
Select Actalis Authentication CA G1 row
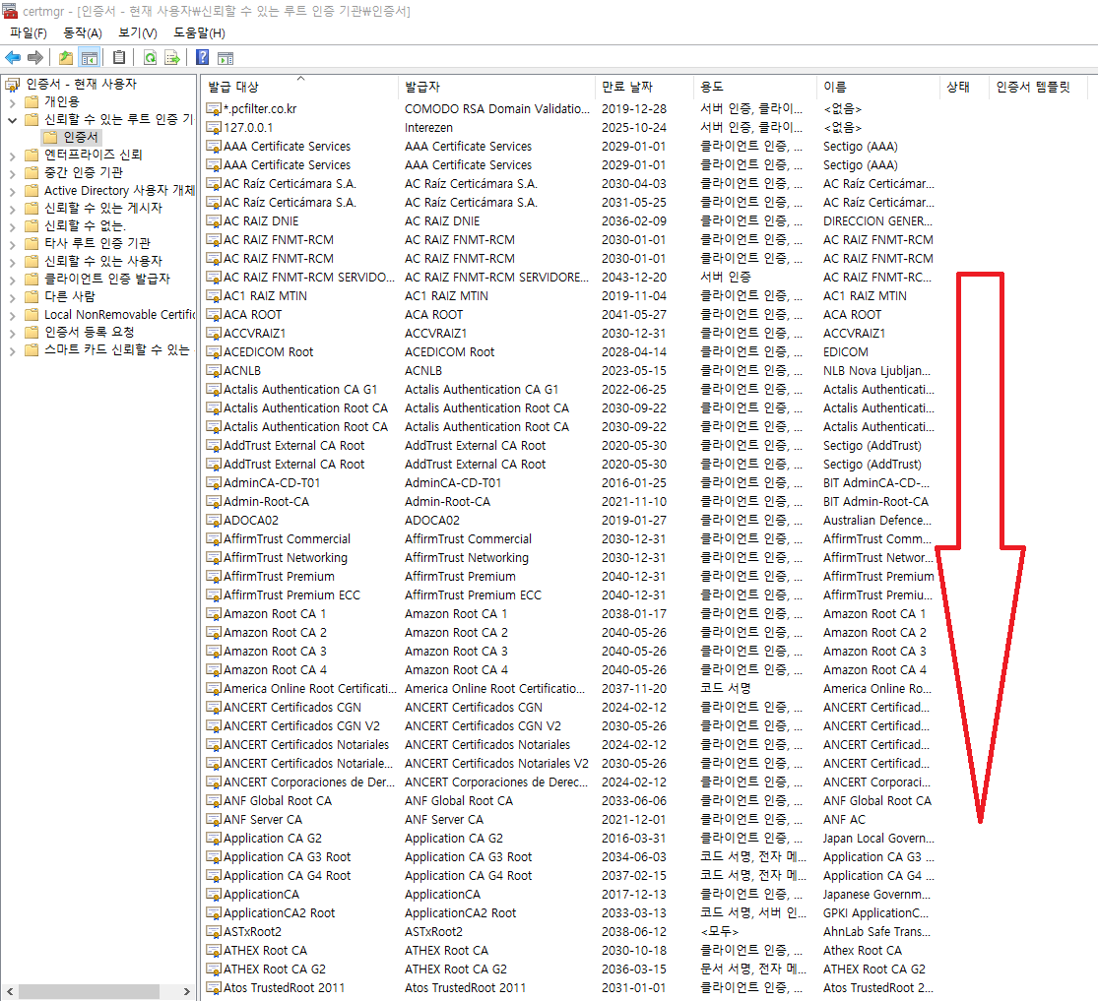click(x=569, y=389)
